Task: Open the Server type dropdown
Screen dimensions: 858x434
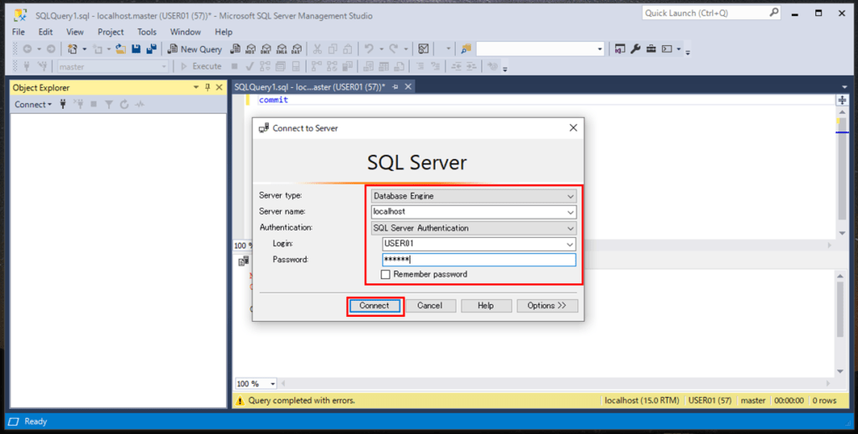Action: coord(473,196)
